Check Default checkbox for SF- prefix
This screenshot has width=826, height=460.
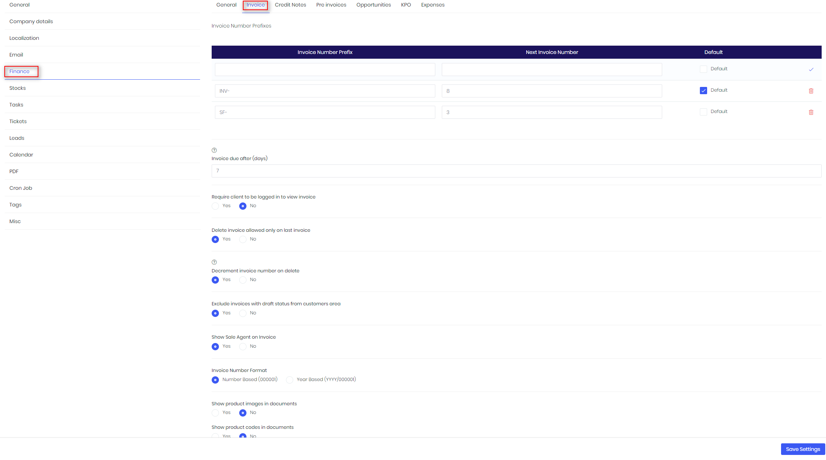(703, 112)
